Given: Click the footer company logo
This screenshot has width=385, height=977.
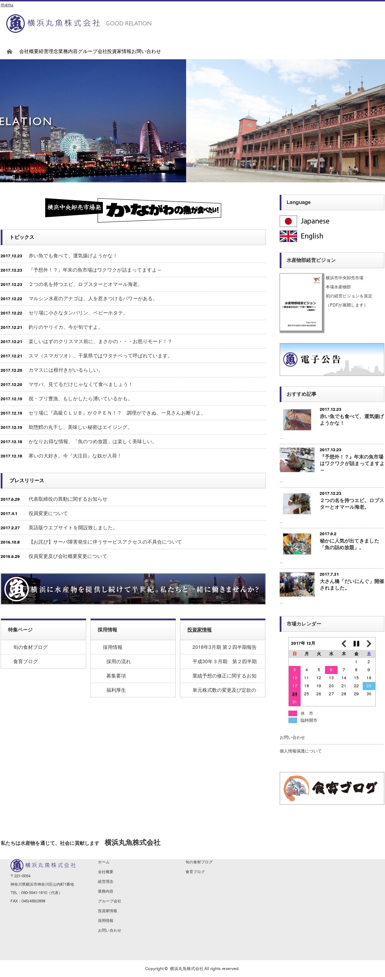Looking at the screenshot, I should [43, 865].
